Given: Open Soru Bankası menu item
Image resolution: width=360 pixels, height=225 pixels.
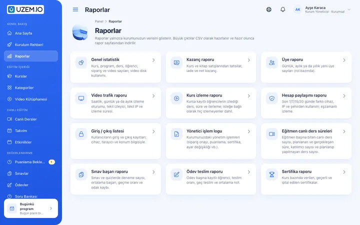Looking at the screenshot, I should pos(31,196).
